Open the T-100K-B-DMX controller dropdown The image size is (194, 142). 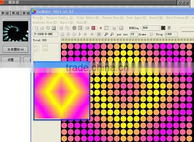[x=46, y=34]
